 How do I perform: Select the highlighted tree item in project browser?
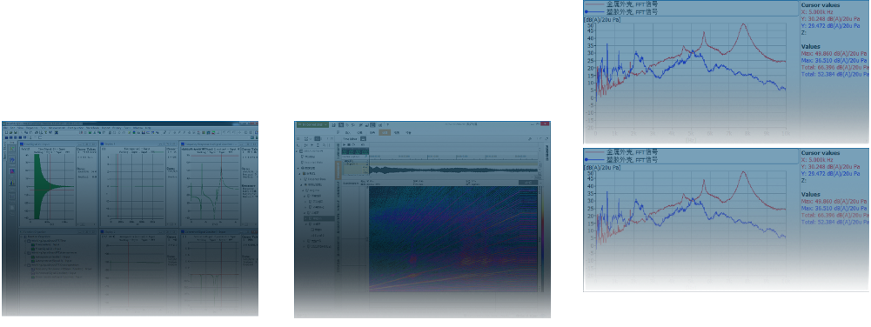tap(318, 219)
